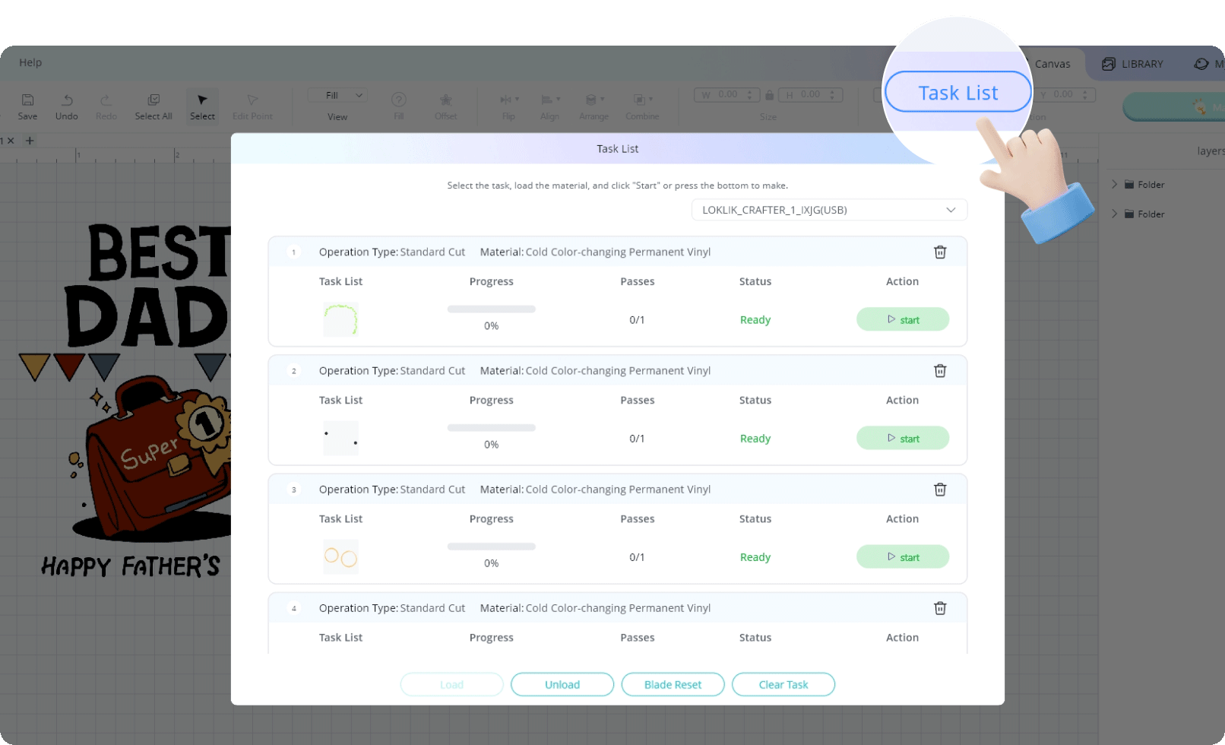The image size is (1225, 745).
Task: Click the progress bar of task 2
Action: tap(491, 428)
